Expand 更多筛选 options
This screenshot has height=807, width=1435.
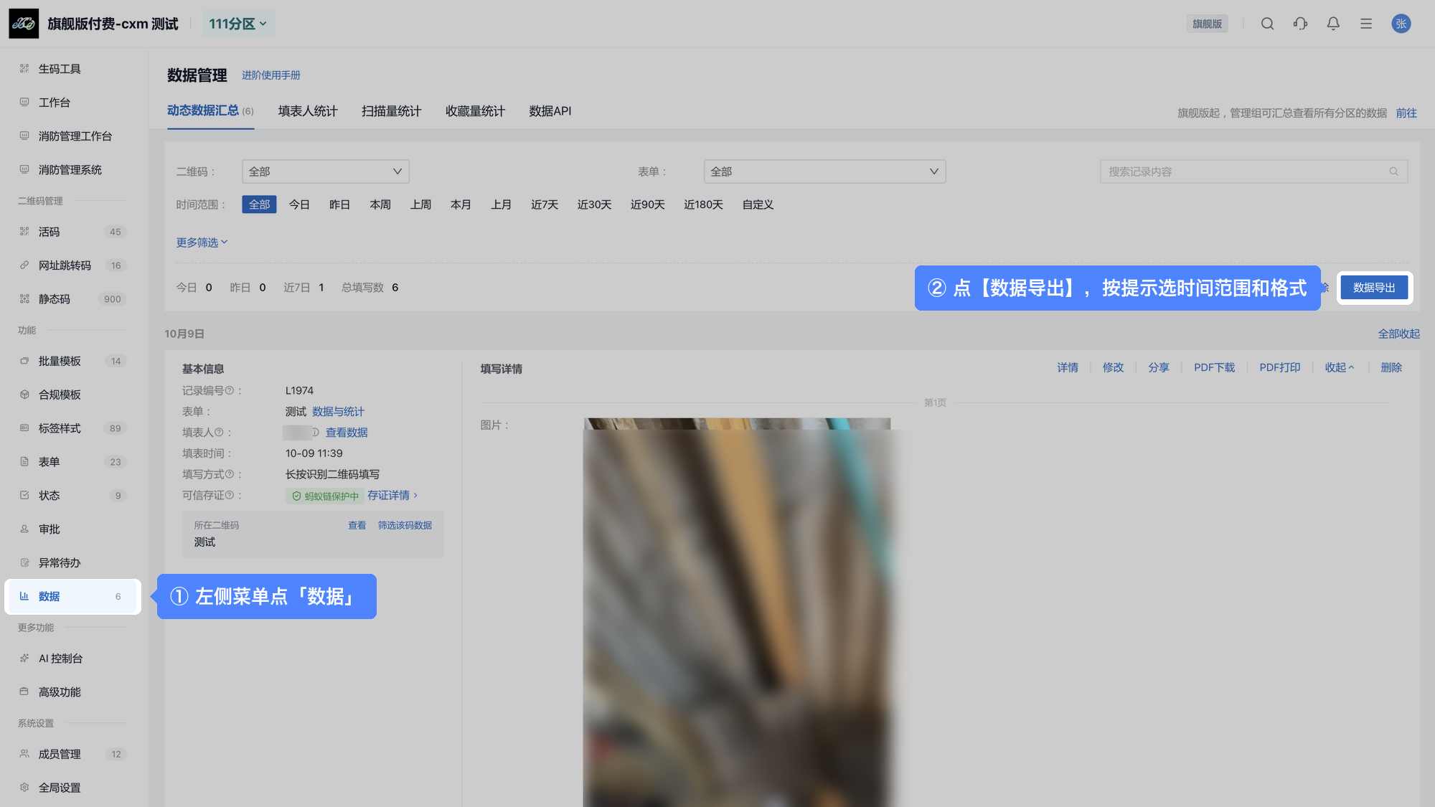[202, 242]
